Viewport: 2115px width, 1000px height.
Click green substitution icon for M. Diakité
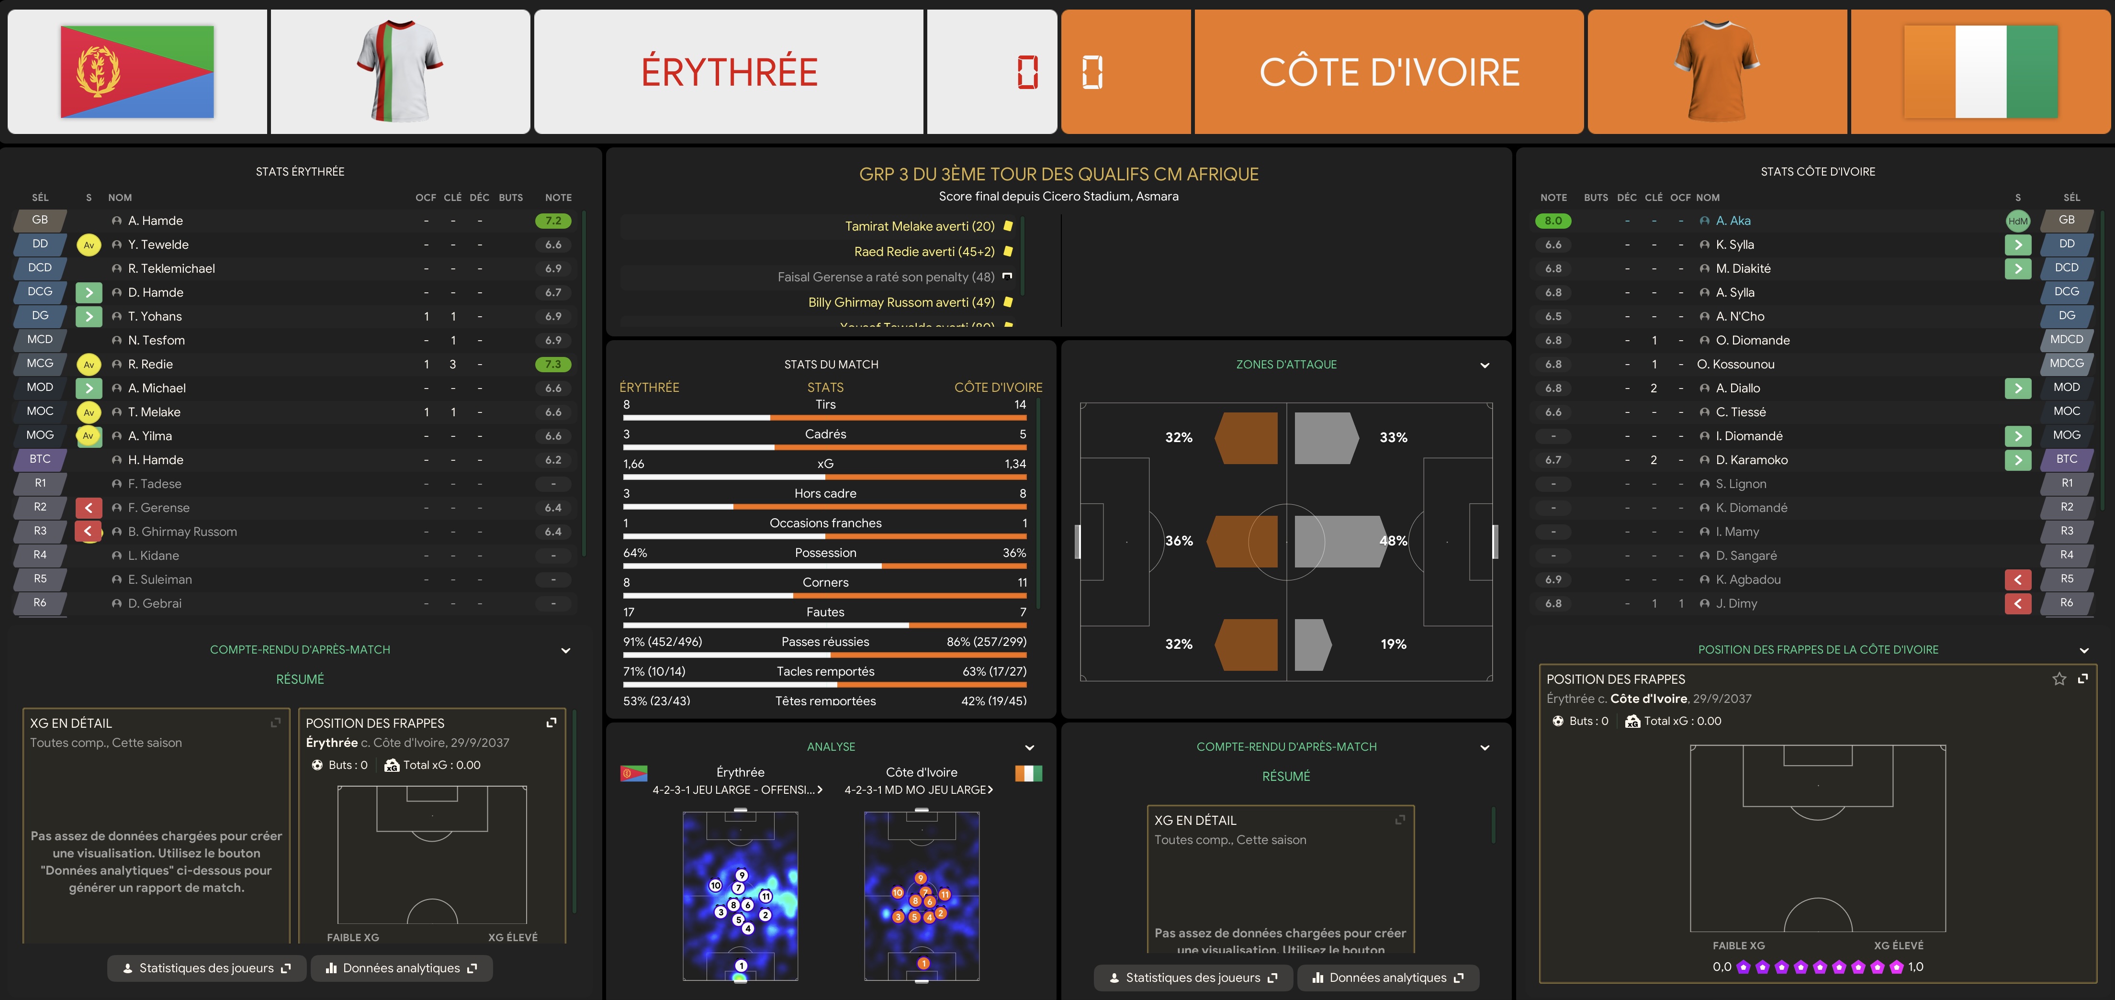2017,268
